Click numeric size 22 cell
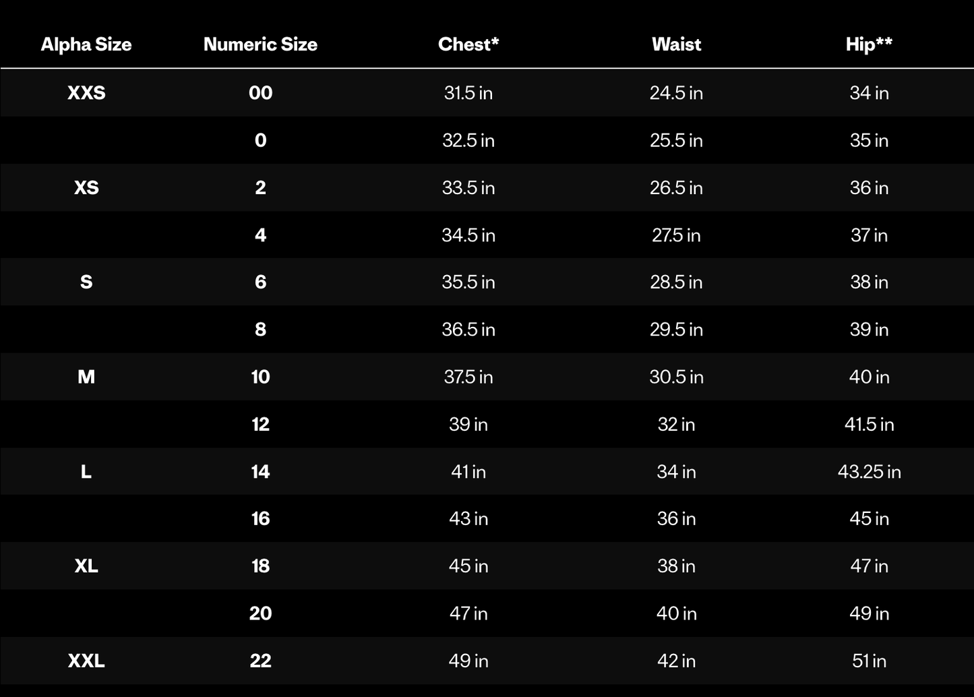This screenshot has height=697, width=974. pyautogui.click(x=260, y=661)
